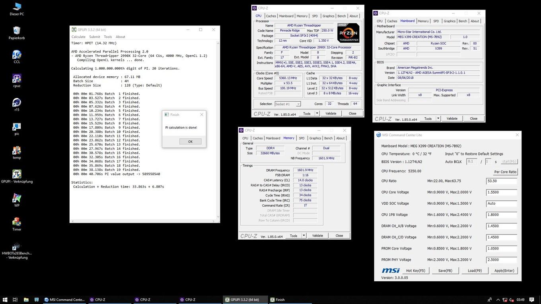This screenshot has height=304, width=541.
Task: Expand Tools dropdown arrow in CPU-Z CPU window
Action: [x=317, y=113]
